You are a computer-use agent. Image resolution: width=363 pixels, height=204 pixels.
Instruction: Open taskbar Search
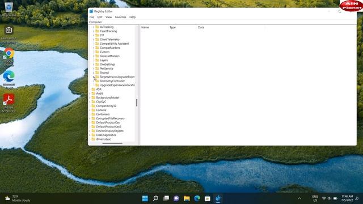point(155,198)
